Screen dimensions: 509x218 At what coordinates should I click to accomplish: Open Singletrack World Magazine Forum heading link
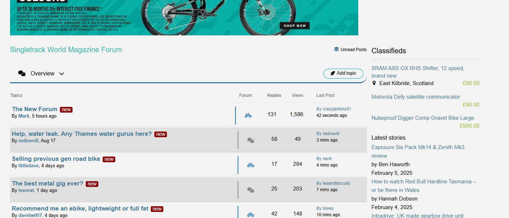(66, 50)
